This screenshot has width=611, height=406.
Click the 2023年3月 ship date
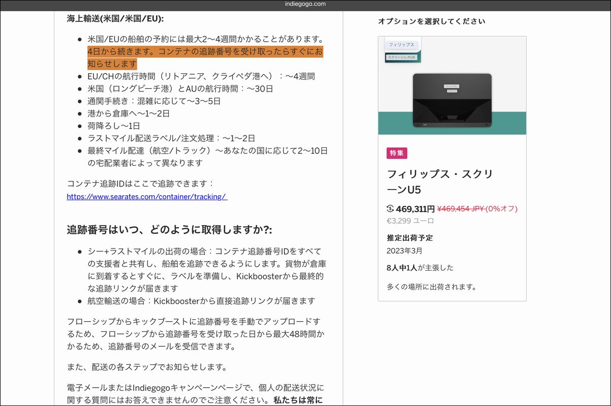point(404,251)
